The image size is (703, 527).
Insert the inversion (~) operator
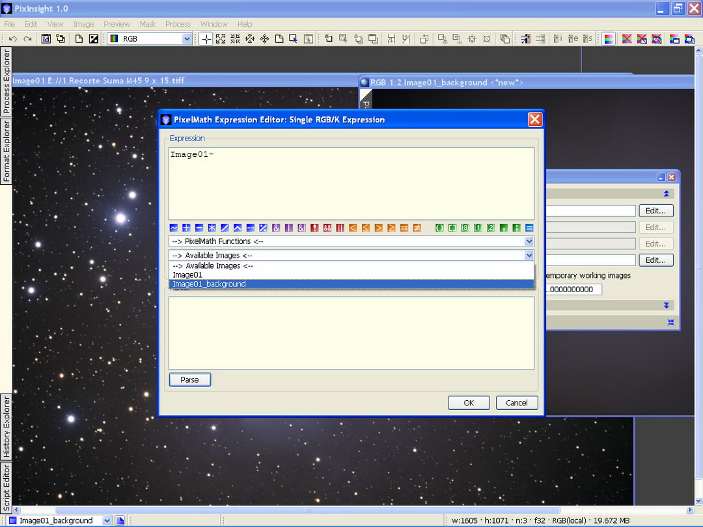(x=174, y=228)
